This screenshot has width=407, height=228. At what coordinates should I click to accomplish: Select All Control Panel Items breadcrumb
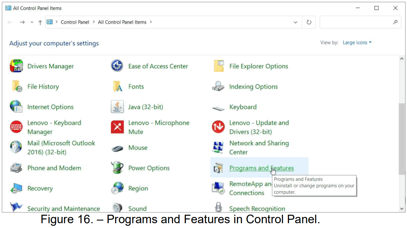point(122,22)
